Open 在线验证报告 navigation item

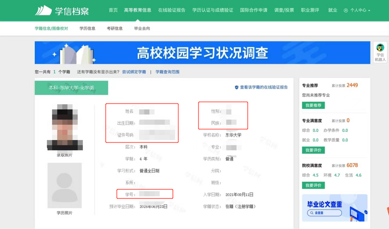tap(172, 10)
